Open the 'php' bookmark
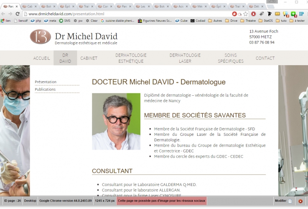 tap(36, 20)
